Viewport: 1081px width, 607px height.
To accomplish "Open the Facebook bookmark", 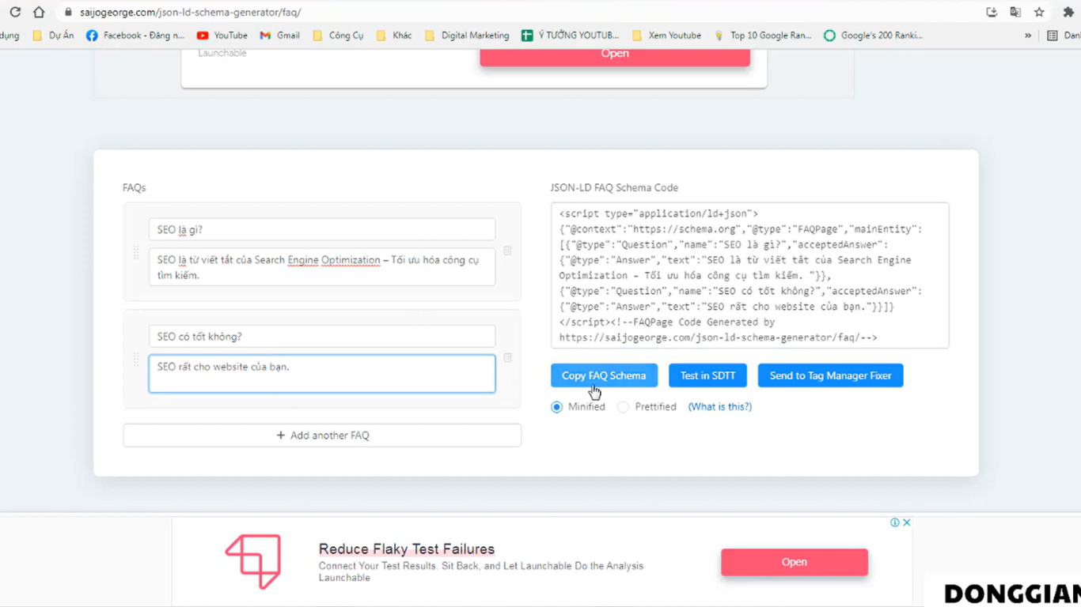I will (x=135, y=36).
